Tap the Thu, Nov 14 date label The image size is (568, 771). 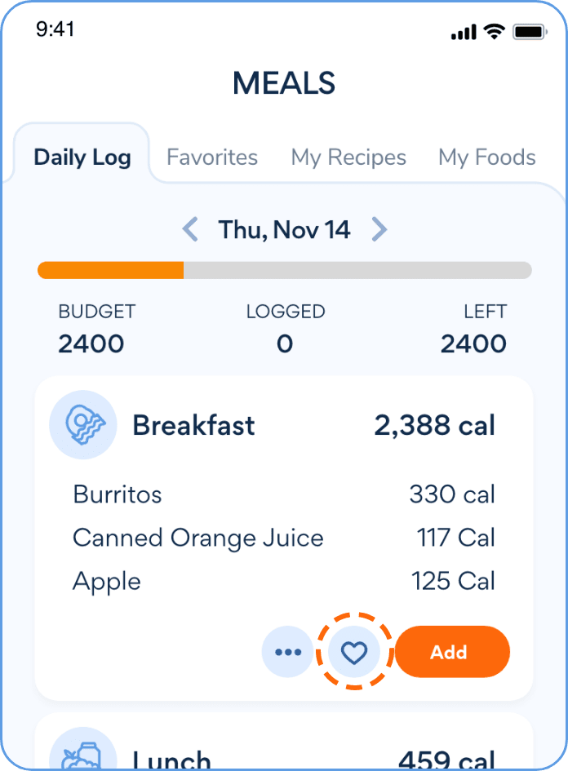[x=284, y=230]
